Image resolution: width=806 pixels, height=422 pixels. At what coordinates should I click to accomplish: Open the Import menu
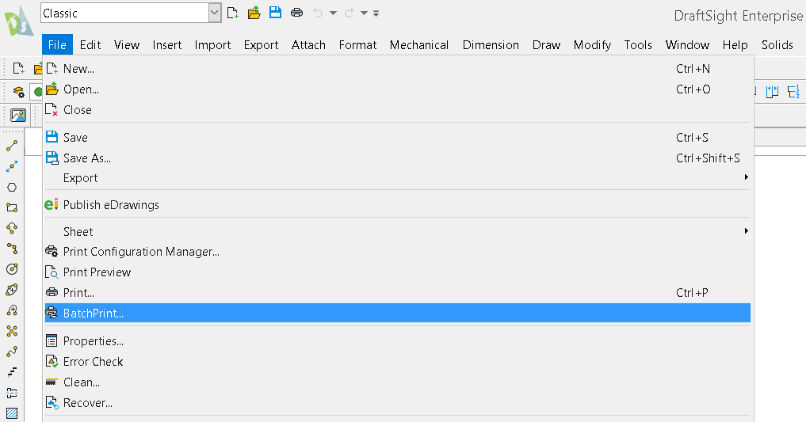tap(213, 45)
